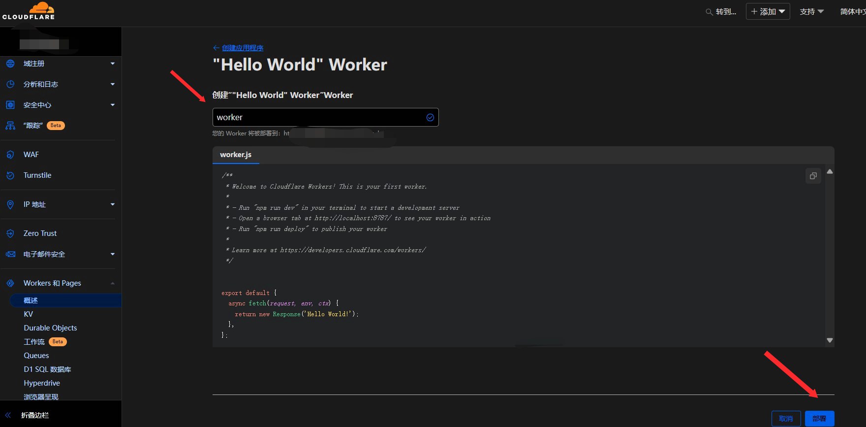
Task: Open D1 SQL 数据库 sidebar item
Action: click(47, 369)
